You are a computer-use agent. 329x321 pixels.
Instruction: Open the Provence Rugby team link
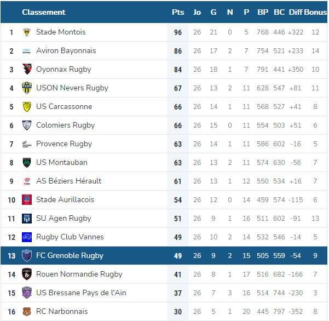(64, 144)
